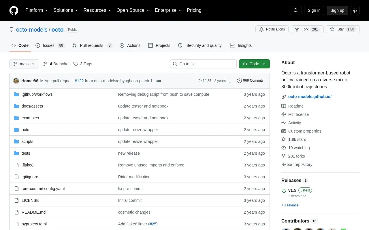
Task: Open the scripts folder
Action: (27, 141)
